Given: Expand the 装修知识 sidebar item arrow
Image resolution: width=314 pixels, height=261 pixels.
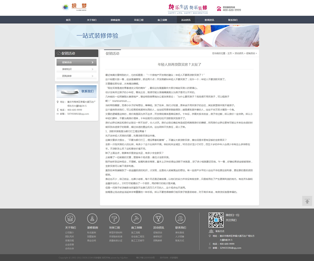Looking at the screenshot, I should [x=93, y=69].
